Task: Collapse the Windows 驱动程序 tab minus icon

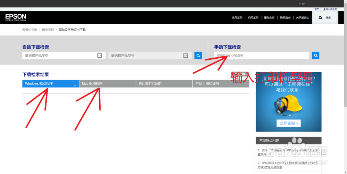Action: pos(75,85)
